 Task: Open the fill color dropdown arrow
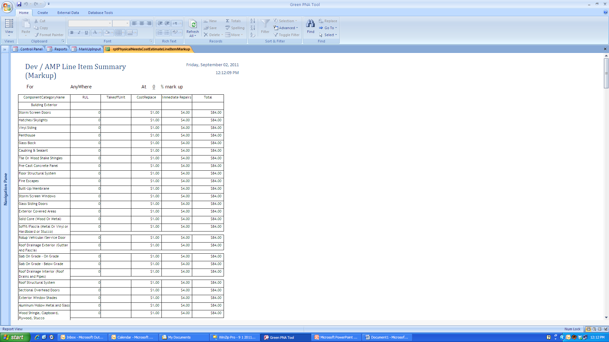(112, 33)
